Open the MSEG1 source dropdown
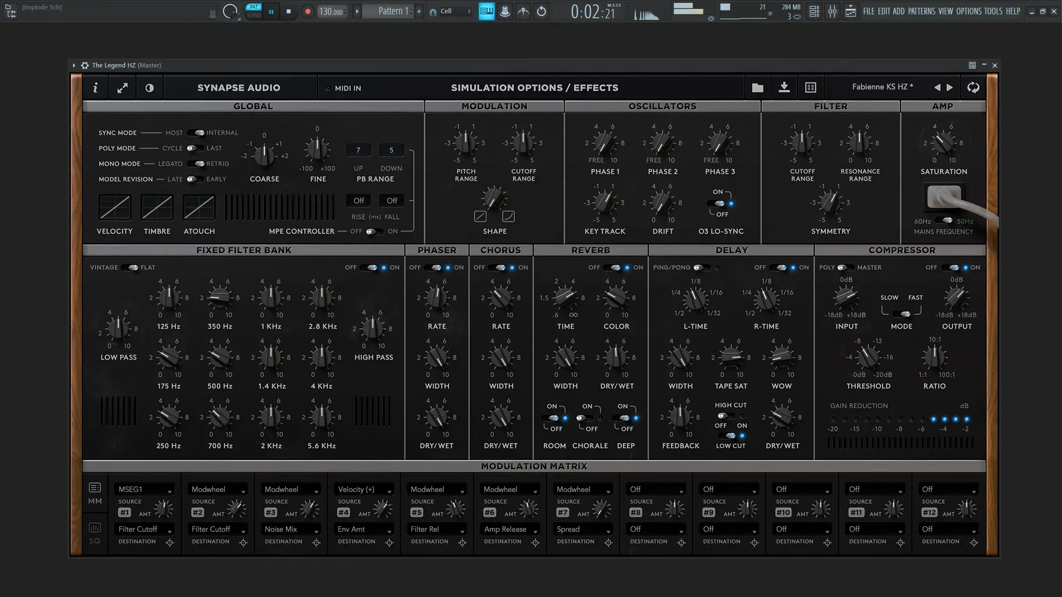Screen dimensions: 1062x597 pos(145,489)
